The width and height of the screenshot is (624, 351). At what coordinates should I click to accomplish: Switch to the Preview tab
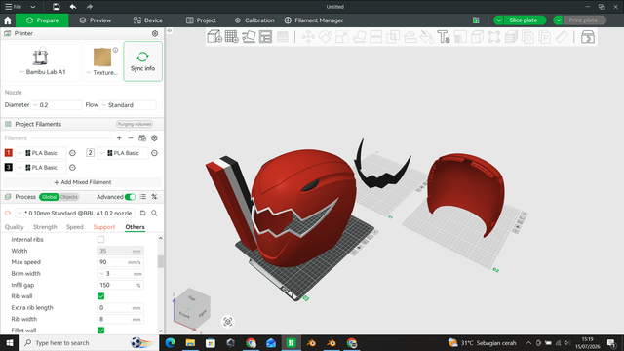pos(96,20)
